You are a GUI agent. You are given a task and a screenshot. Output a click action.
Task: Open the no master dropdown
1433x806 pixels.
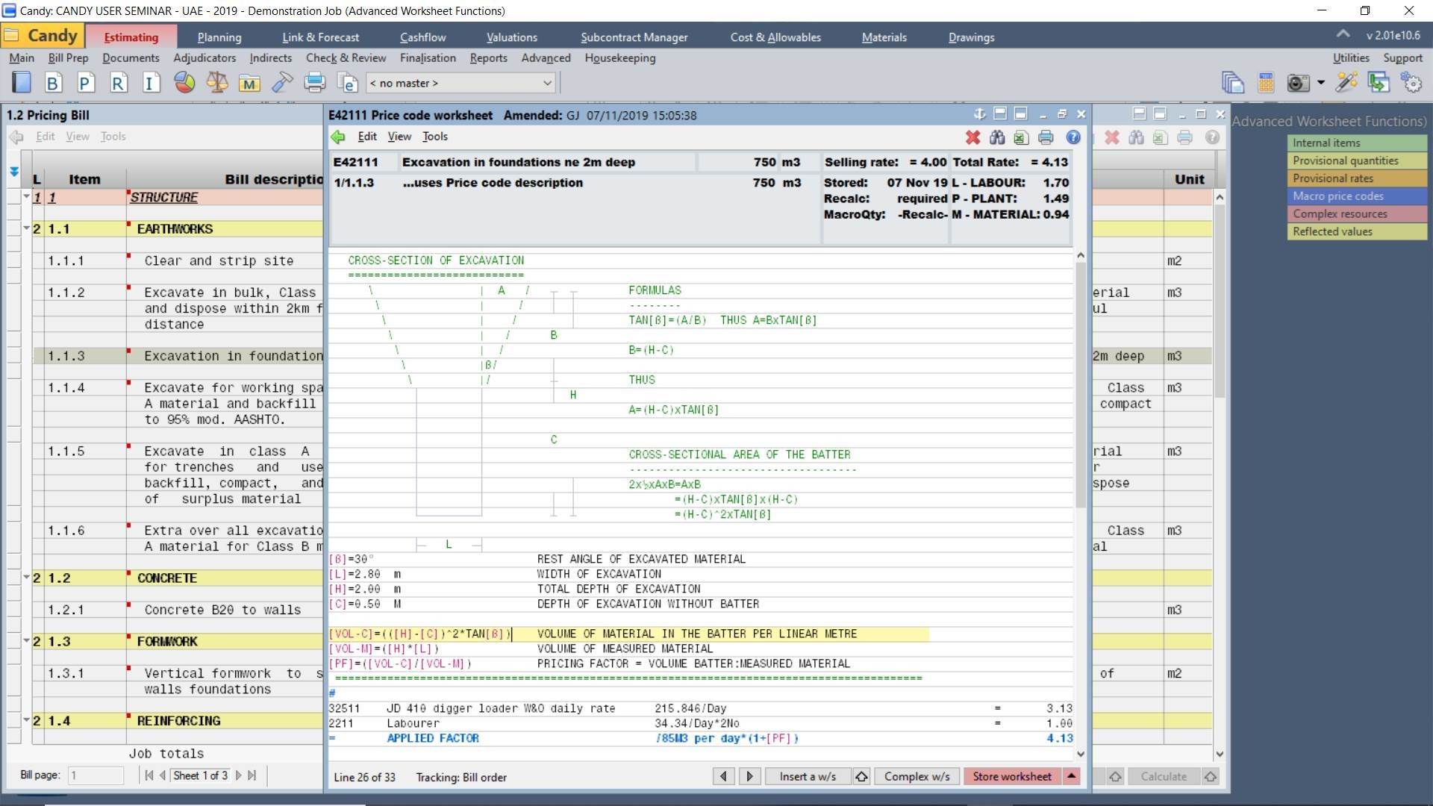click(x=547, y=83)
